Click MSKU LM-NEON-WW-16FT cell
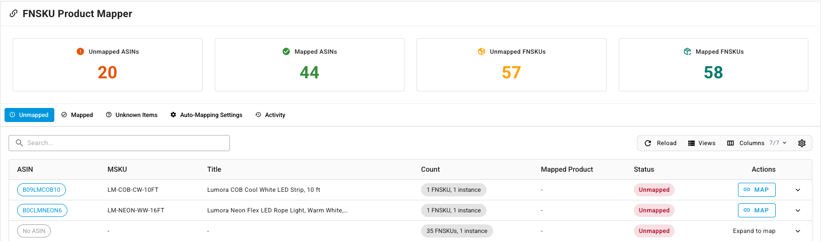 click(x=136, y=210)
